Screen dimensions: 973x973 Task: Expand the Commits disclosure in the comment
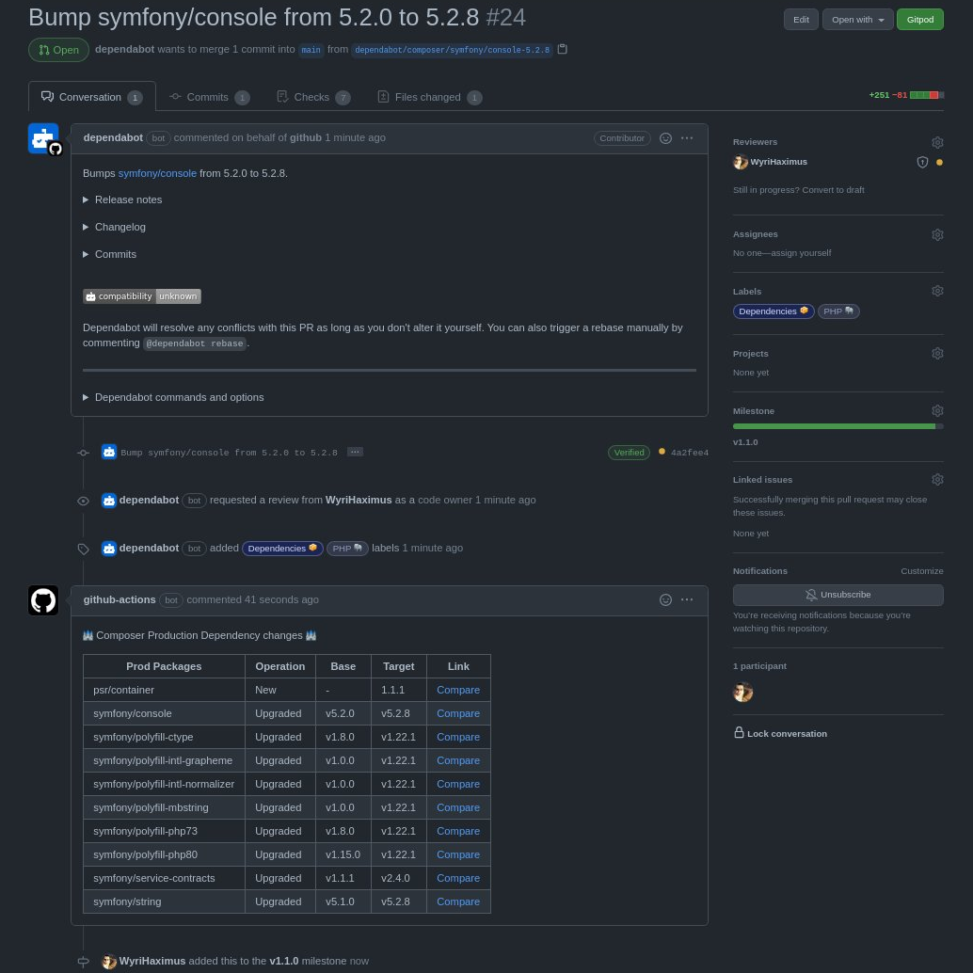point(109,254)
